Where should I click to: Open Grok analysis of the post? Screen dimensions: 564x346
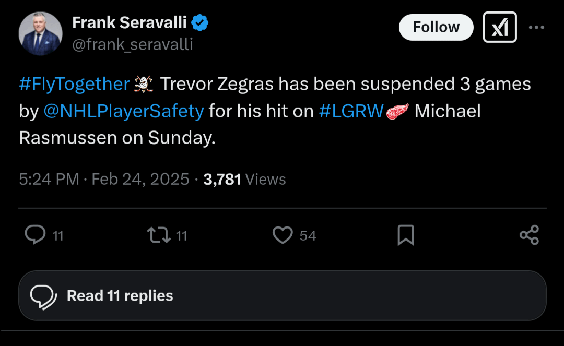[499, 27]
